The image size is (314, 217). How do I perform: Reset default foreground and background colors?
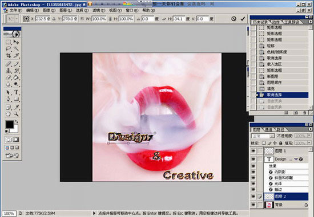coord(7,132)
